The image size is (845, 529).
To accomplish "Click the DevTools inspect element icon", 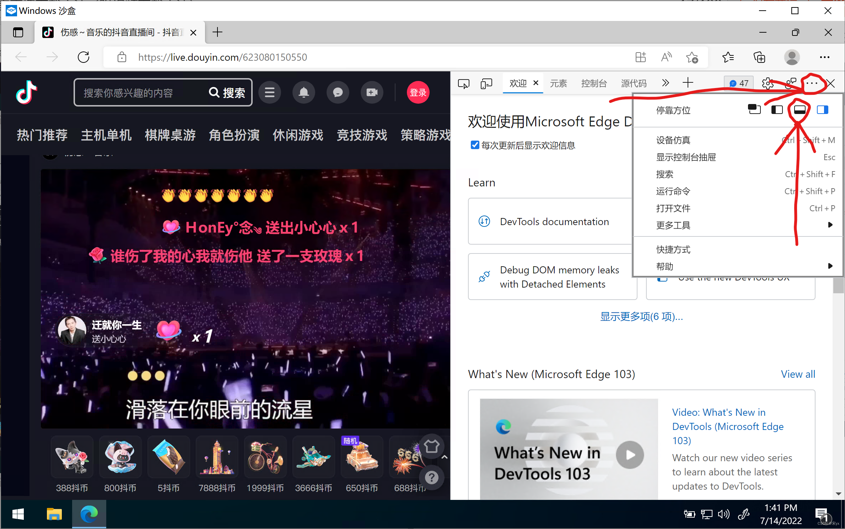I will pos(463,84).
